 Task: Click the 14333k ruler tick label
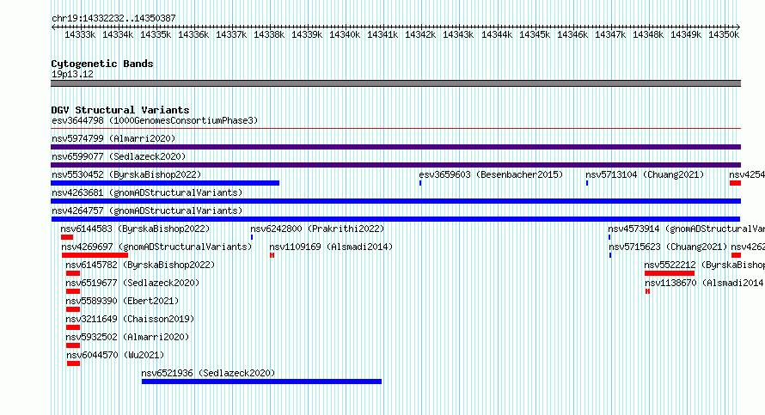[x=80, y=34]
